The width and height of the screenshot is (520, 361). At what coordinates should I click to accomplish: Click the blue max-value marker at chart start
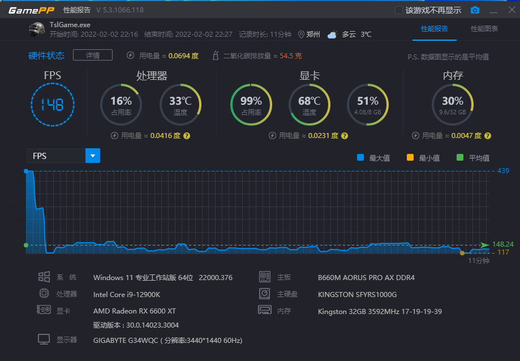coord(26,171)
